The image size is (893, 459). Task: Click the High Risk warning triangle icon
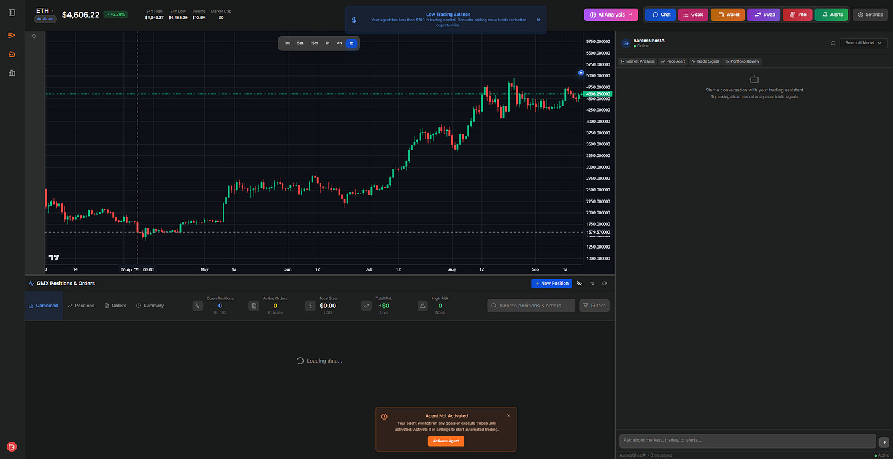[423, 306]
